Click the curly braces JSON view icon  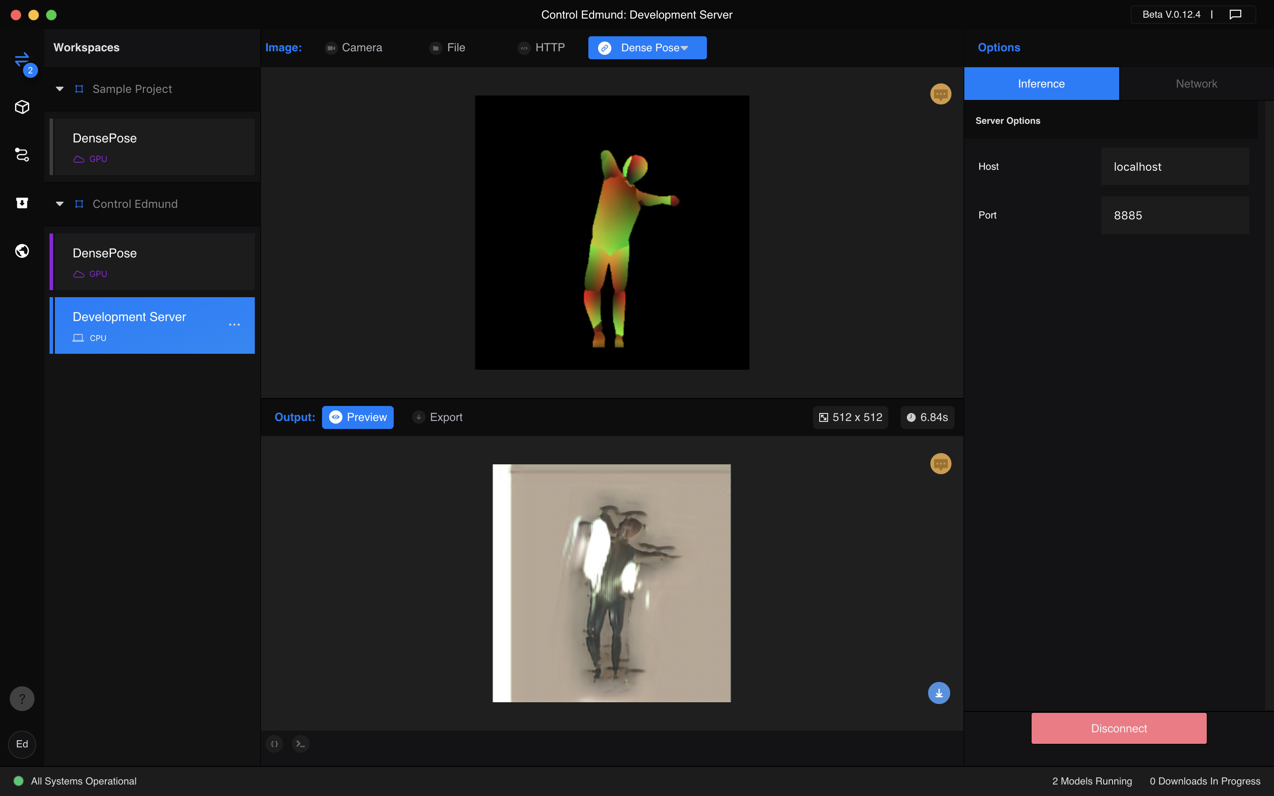[x=274, y=743]
